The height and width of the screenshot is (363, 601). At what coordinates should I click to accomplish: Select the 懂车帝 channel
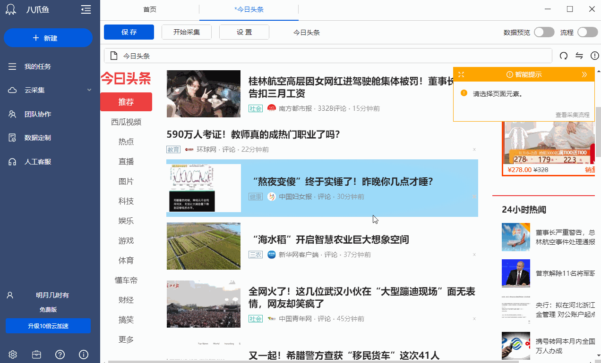point(126,280)
